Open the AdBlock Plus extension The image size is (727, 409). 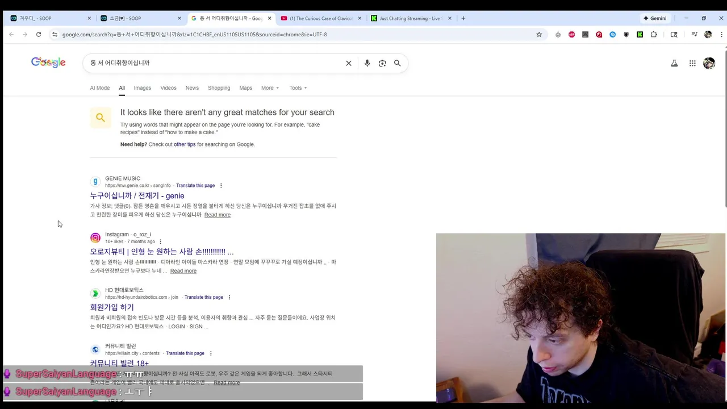click(x=571, y=34)
